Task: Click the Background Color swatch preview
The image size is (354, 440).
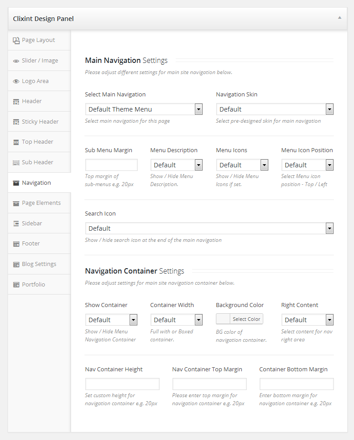Action: pyautogui.click(x=223, y=319)
